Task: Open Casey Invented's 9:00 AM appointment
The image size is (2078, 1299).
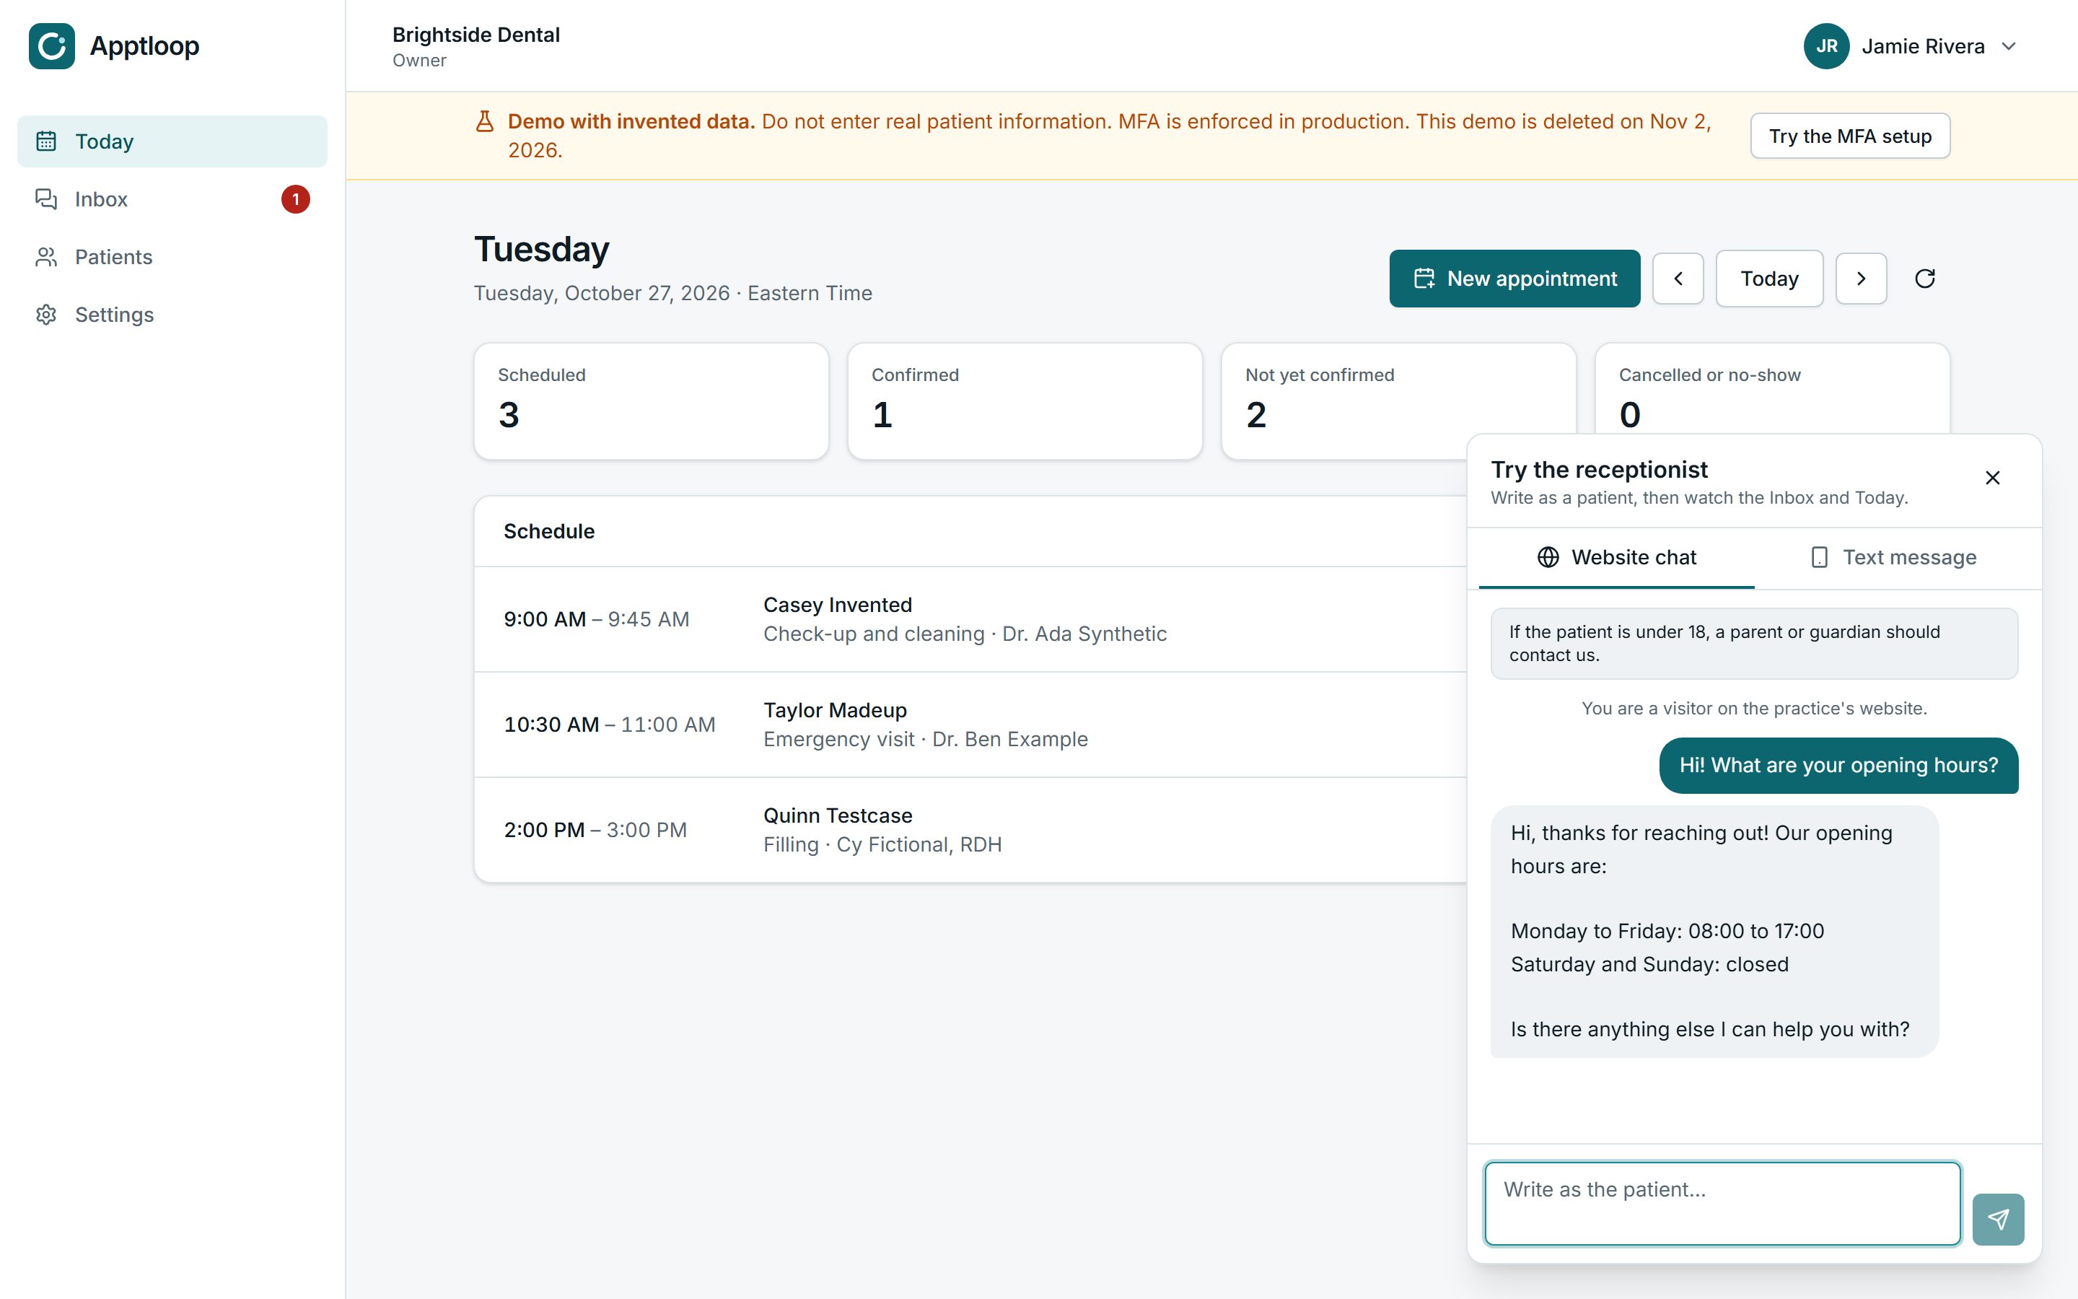Action: click(970, 619)
